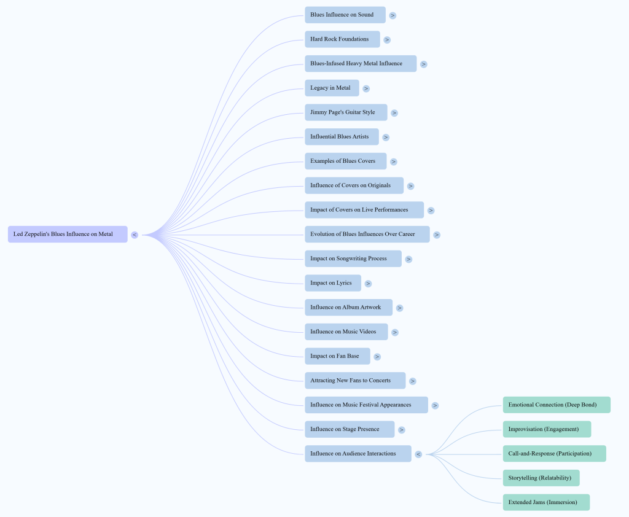Expand Blues-Infused Heavy Metal Influence branch

(424, 64)
